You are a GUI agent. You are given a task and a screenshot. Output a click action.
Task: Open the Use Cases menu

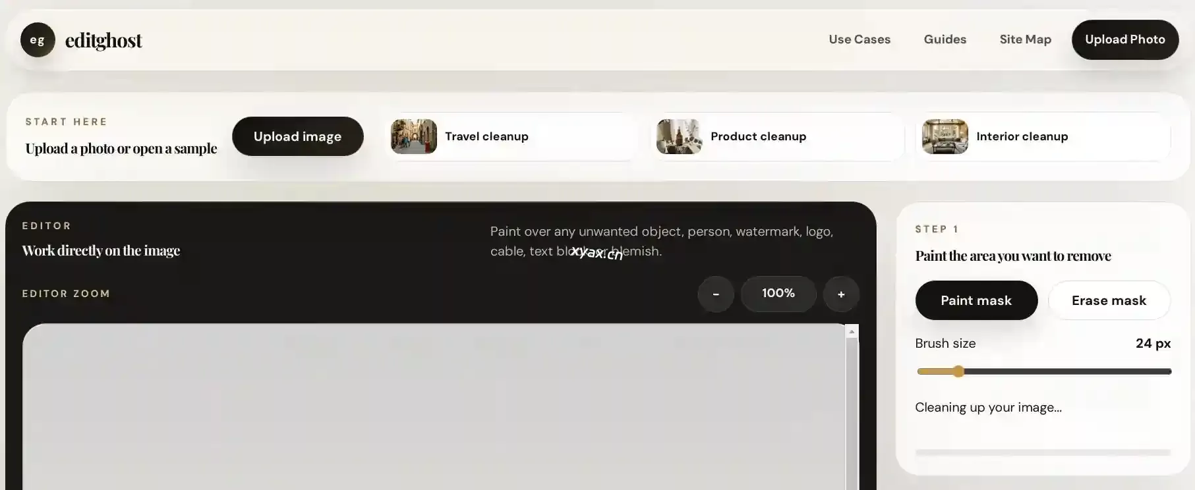coord(860,40)
